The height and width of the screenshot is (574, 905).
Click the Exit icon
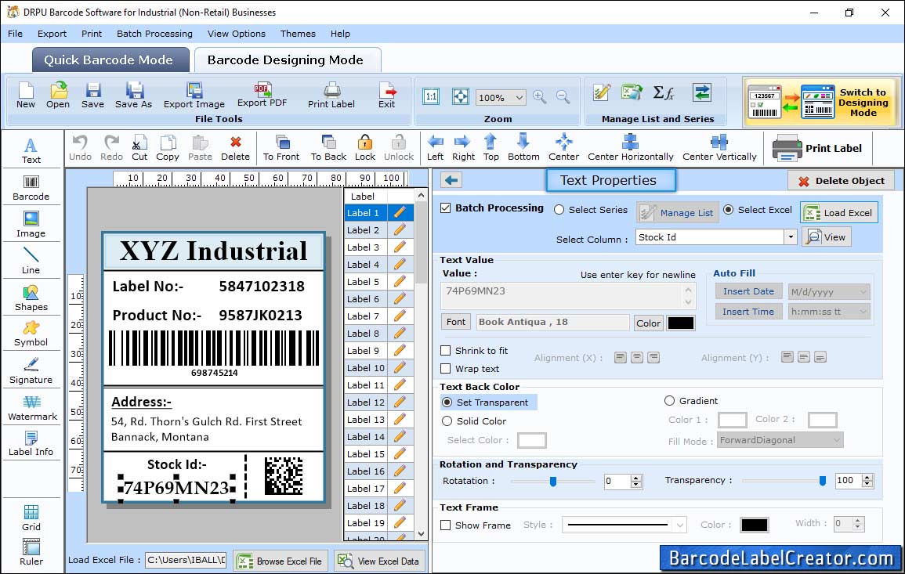coord(387,96)
